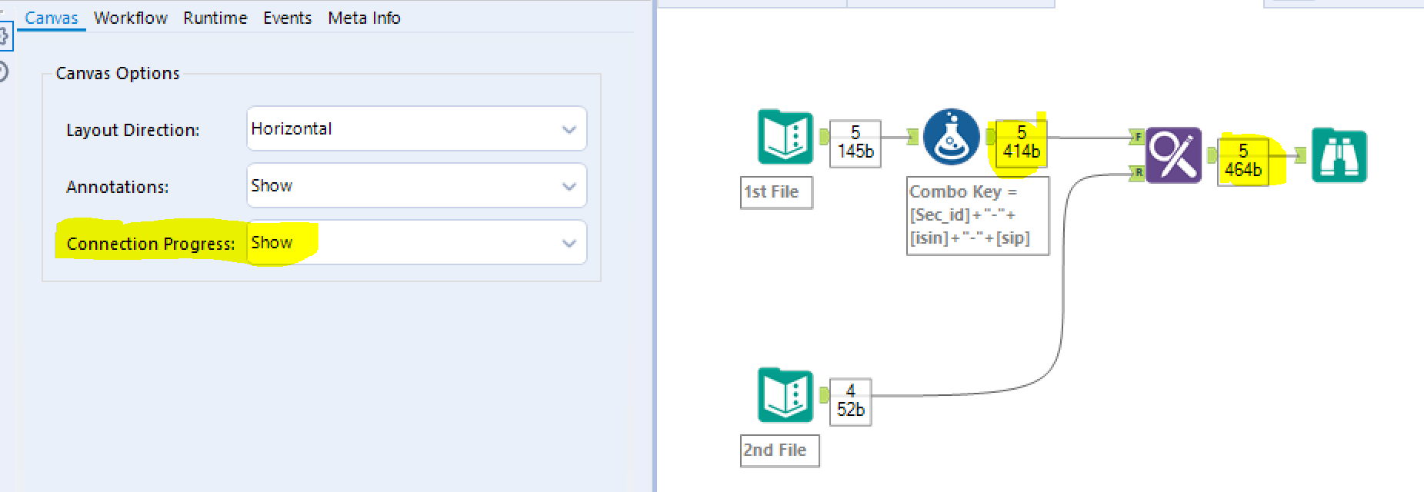The height and width of the screenshot is (492, 1424).
Task: Click the Find Replace F input anchor
Action: 1137,138
